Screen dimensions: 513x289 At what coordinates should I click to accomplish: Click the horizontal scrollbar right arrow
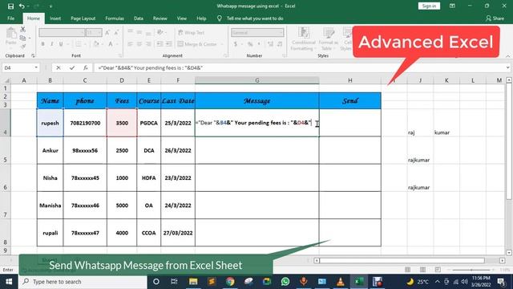(x=503, y=260)
